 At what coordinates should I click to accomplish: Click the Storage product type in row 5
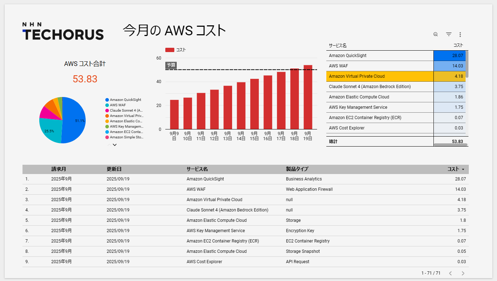click(293, 220)
